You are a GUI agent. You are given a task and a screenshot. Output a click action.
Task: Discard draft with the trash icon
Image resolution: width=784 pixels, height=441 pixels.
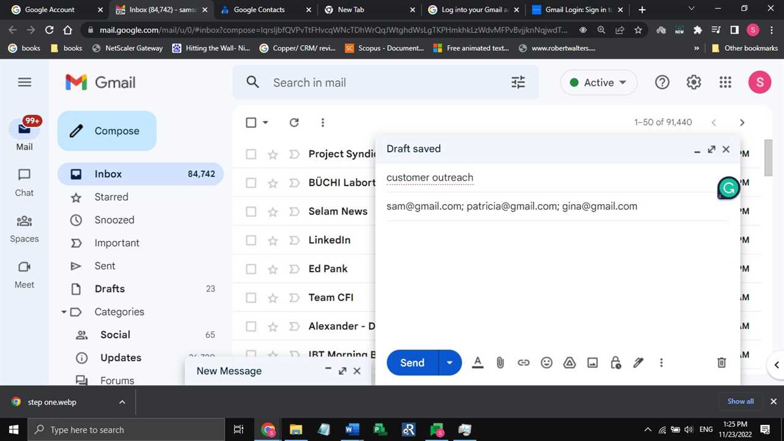(722, 363)
